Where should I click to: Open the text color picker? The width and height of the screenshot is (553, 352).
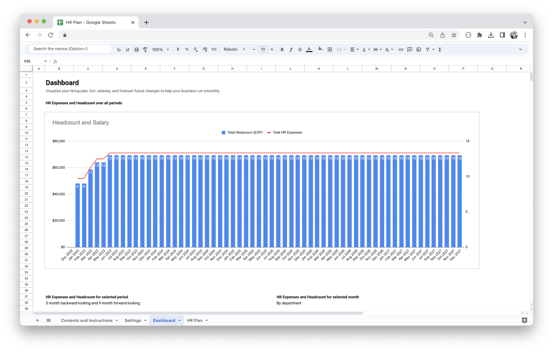pos(309,49)
